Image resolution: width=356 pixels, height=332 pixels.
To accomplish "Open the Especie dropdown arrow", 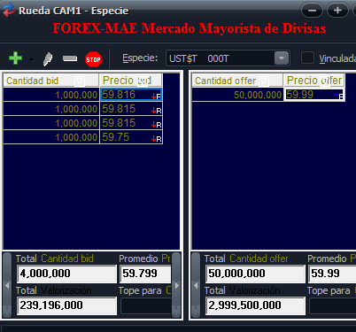I will (x=282, y=58).
